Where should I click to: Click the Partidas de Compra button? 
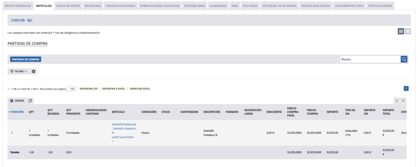click(x=26, y=59)
